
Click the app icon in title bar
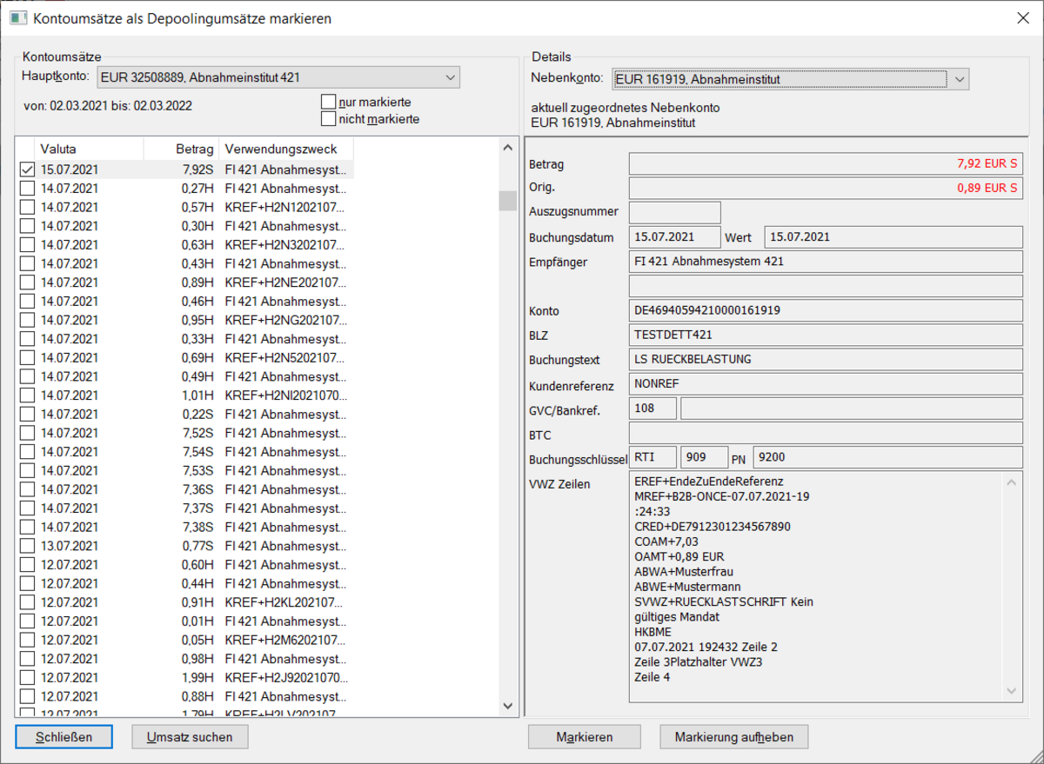tap(17, 17)
